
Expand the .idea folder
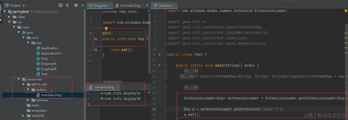point(10,17)
